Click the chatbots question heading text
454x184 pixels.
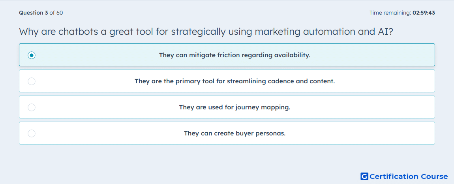coord(206,32)
